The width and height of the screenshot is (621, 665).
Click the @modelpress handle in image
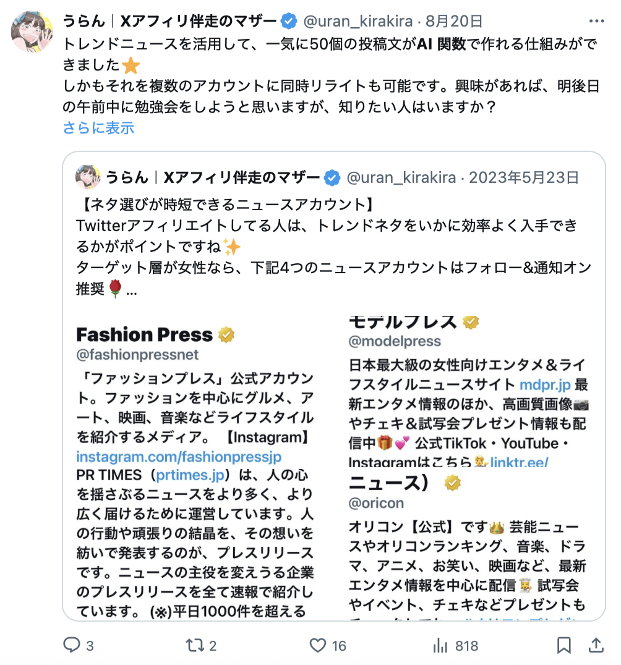[395, 341]
